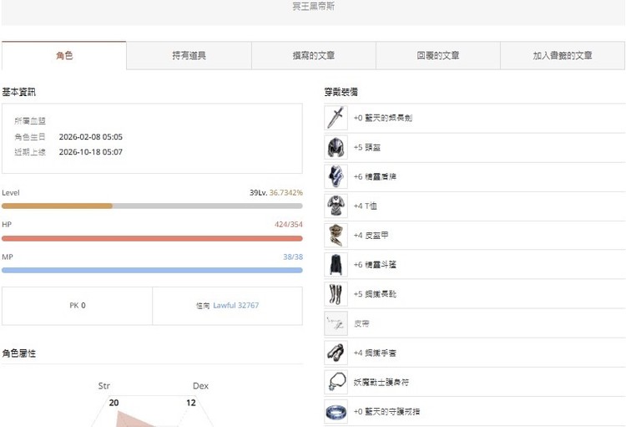Click the belt item icon

pos(336,323)
